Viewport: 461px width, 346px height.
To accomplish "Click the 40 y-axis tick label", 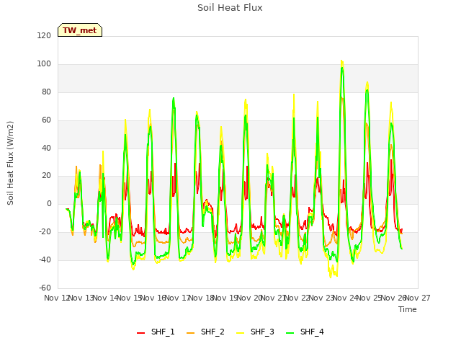I will 46,148.
